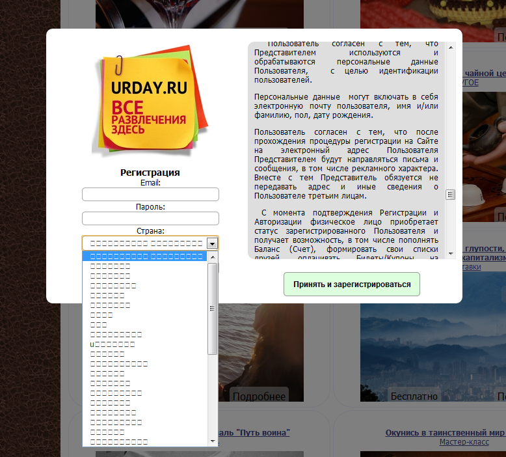
Task: Open the woman by the sea thumbnail
Action: (261, 352)
